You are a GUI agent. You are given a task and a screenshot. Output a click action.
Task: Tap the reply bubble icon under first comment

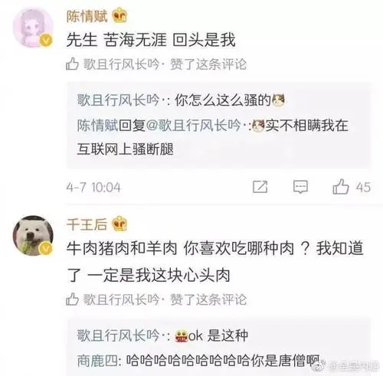pos(300,187)
